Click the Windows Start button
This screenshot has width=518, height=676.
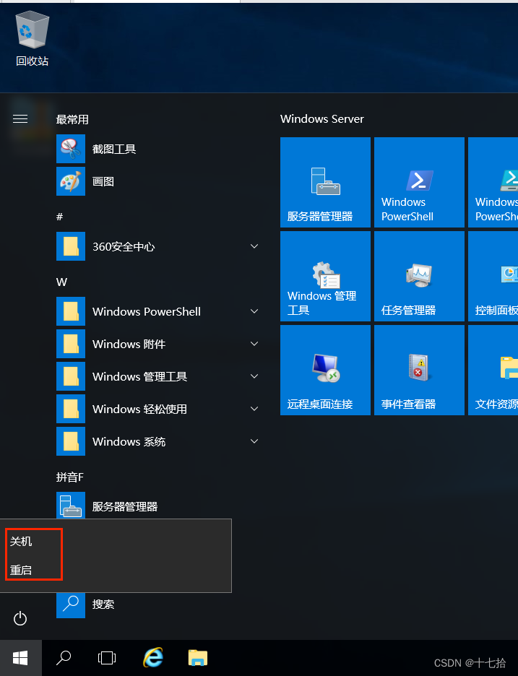[x=21, y=658]
